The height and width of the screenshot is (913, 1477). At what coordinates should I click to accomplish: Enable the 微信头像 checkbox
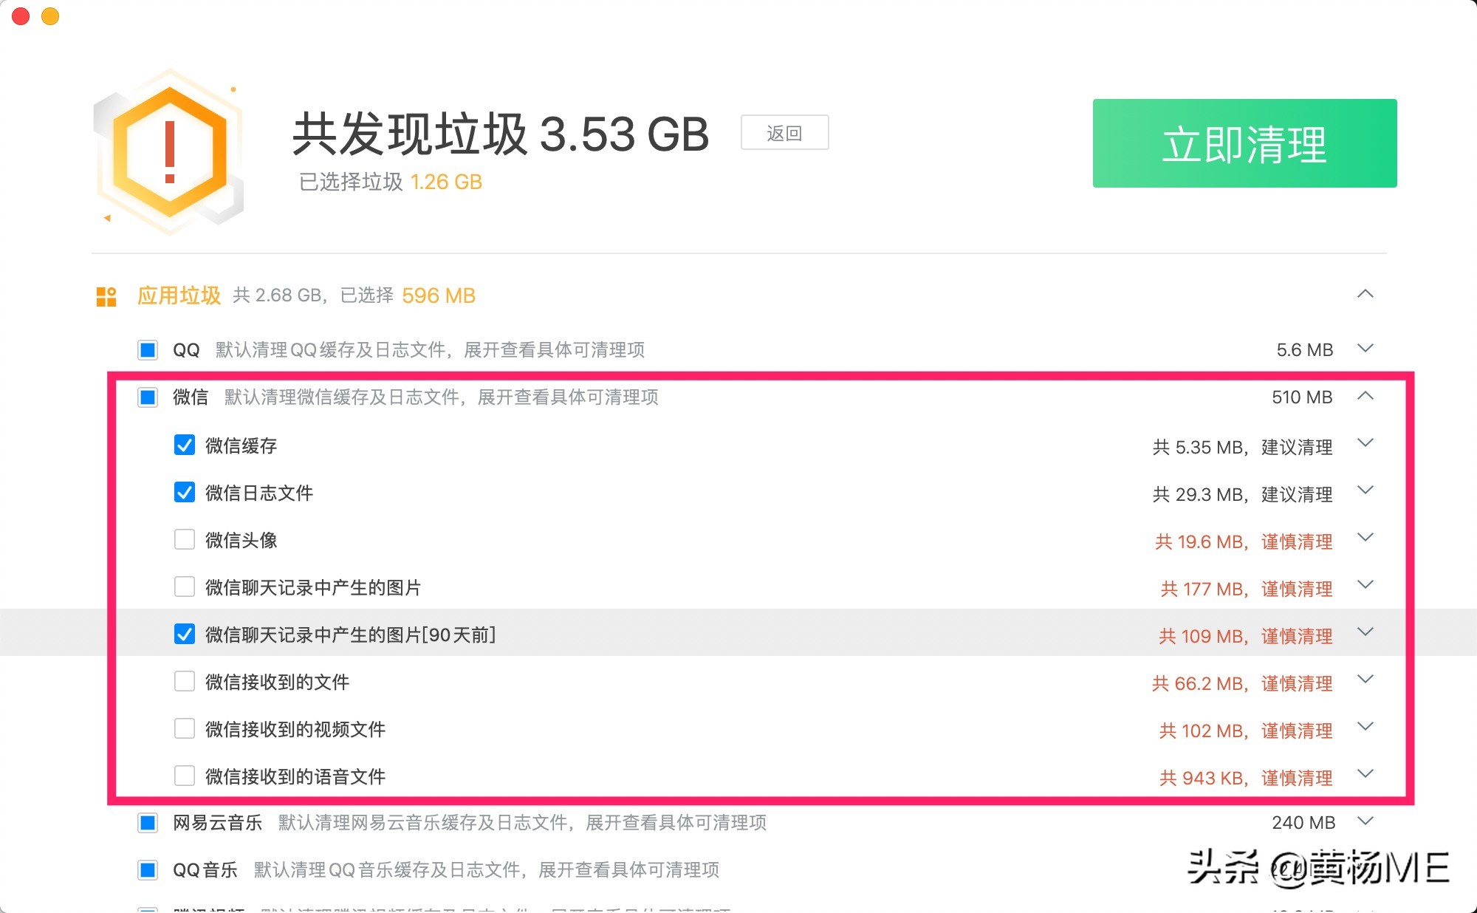tap(185, 540)
